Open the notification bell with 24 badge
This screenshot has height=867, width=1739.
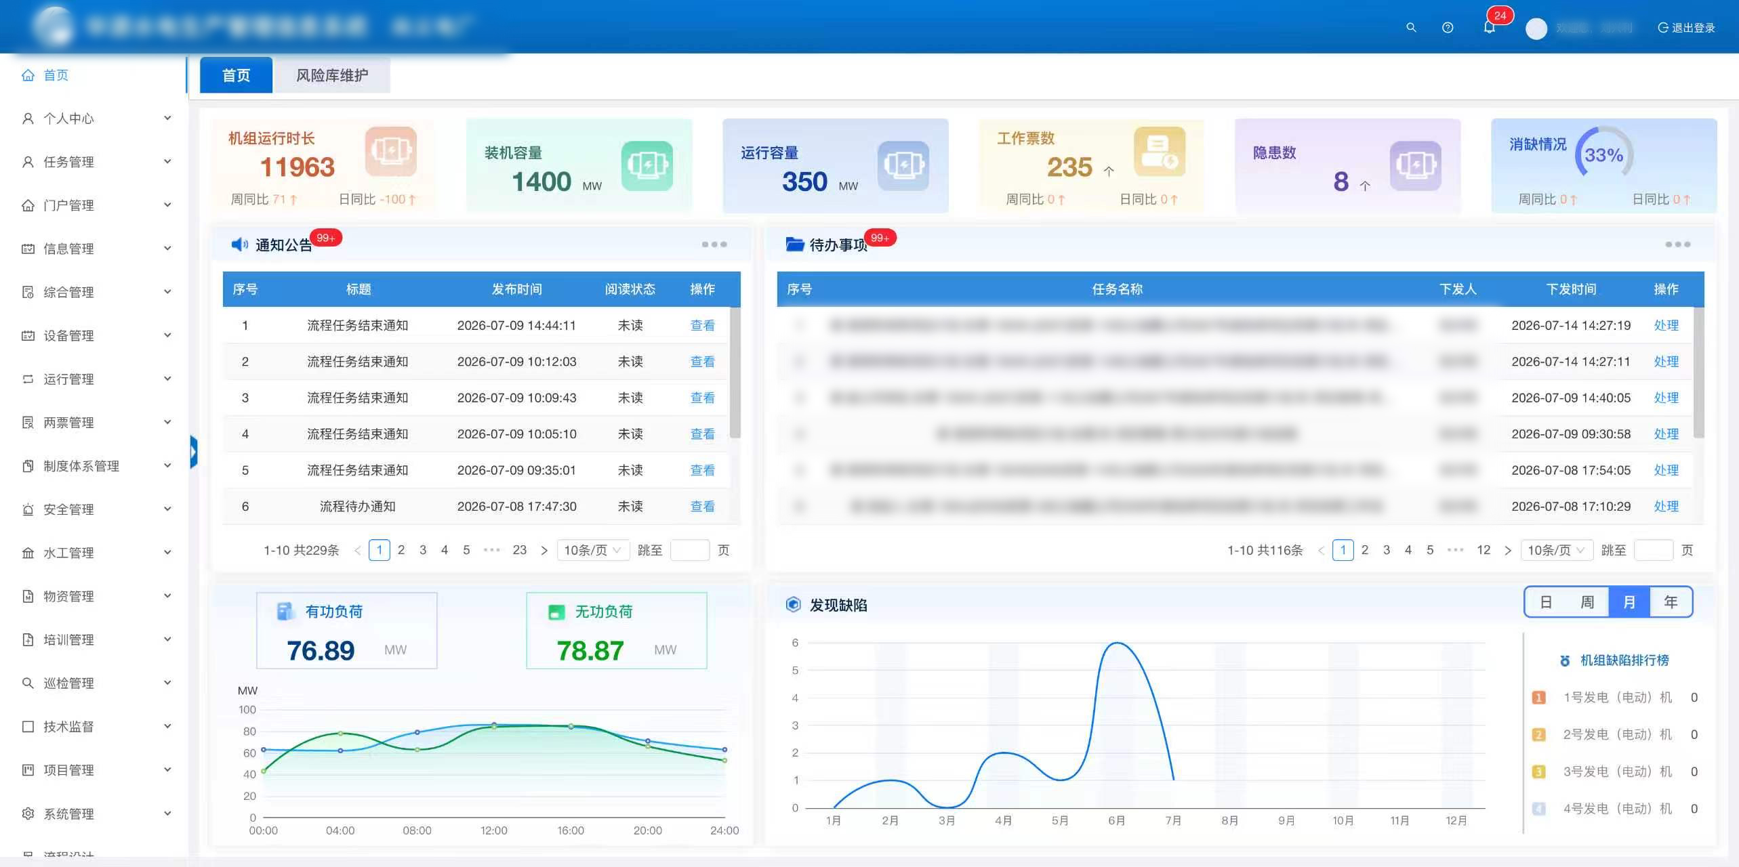[x=1489, y=28]
